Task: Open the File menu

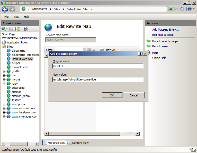Action: click(6, 17)
